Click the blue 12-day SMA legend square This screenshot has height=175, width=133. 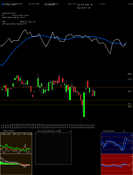point(3,4)
